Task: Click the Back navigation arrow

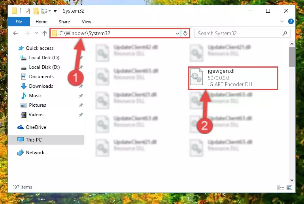Action: pos(15,33)
